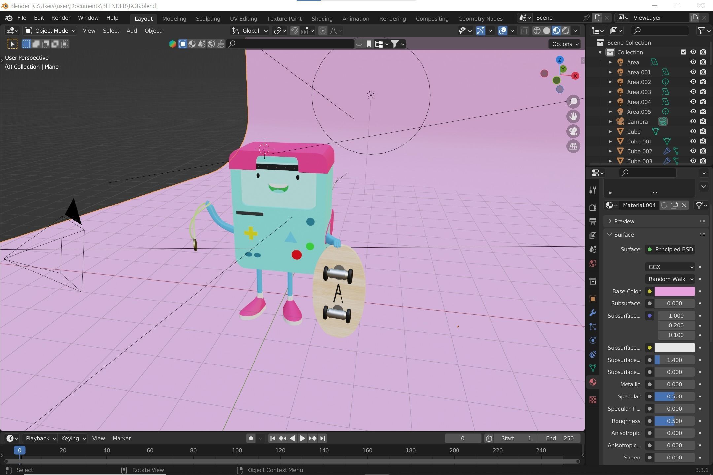
Task: Duplicate Material.004 with new material icon
Action: coord(674,205)
